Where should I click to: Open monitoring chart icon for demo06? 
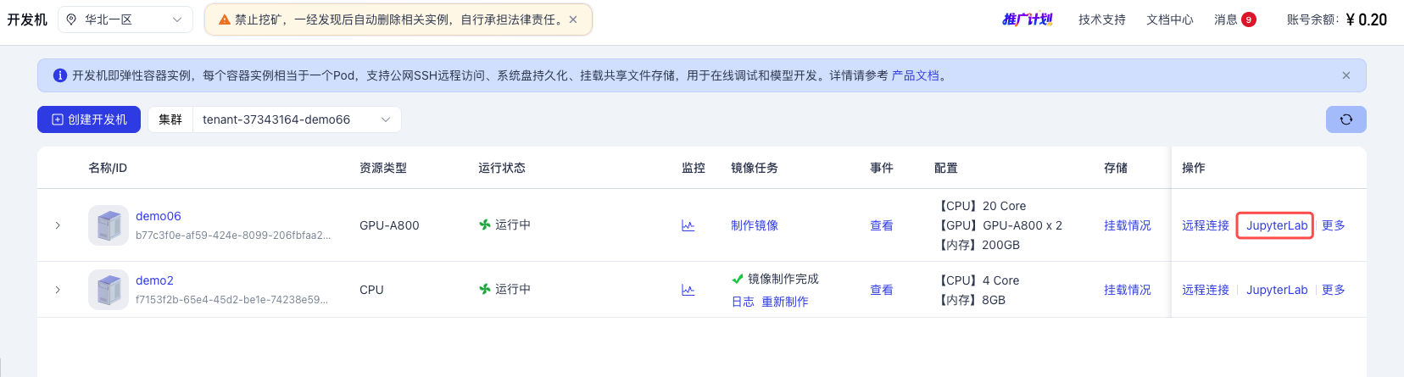688,225
